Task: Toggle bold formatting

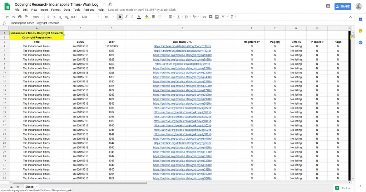Action: 120,17
